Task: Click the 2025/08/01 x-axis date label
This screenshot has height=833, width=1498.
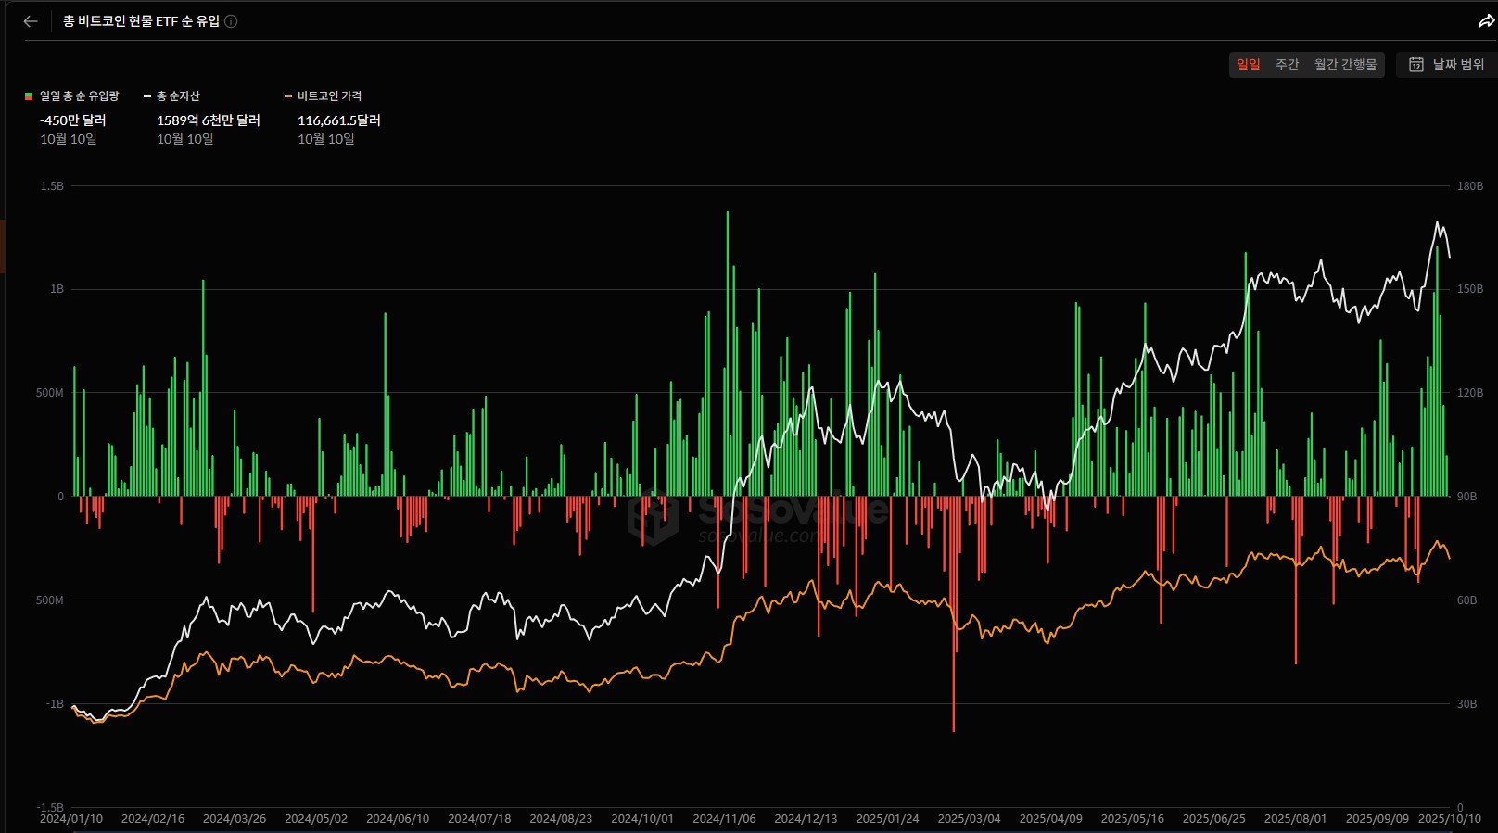Action: (1295, 819)
